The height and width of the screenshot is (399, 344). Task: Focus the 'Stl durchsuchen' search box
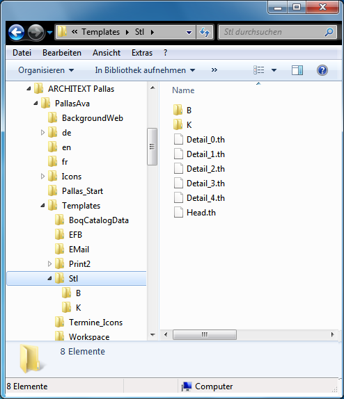277,32
